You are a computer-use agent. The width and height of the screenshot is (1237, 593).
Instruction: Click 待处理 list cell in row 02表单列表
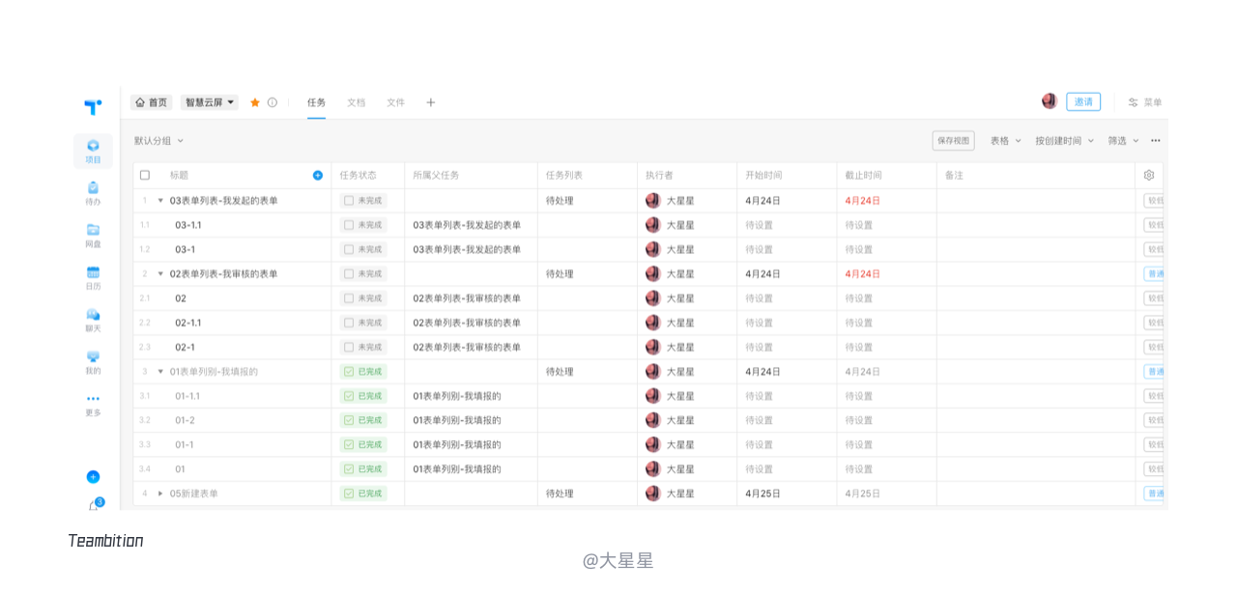[x=560, y=274]
